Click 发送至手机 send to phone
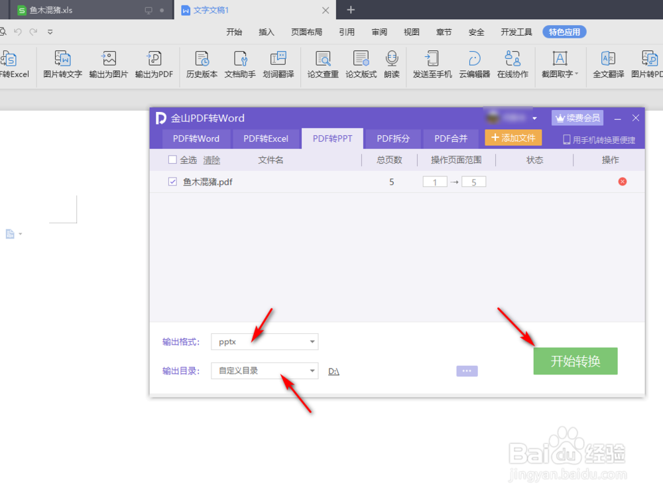The image size is (663, 497). [x=432, y=64]
